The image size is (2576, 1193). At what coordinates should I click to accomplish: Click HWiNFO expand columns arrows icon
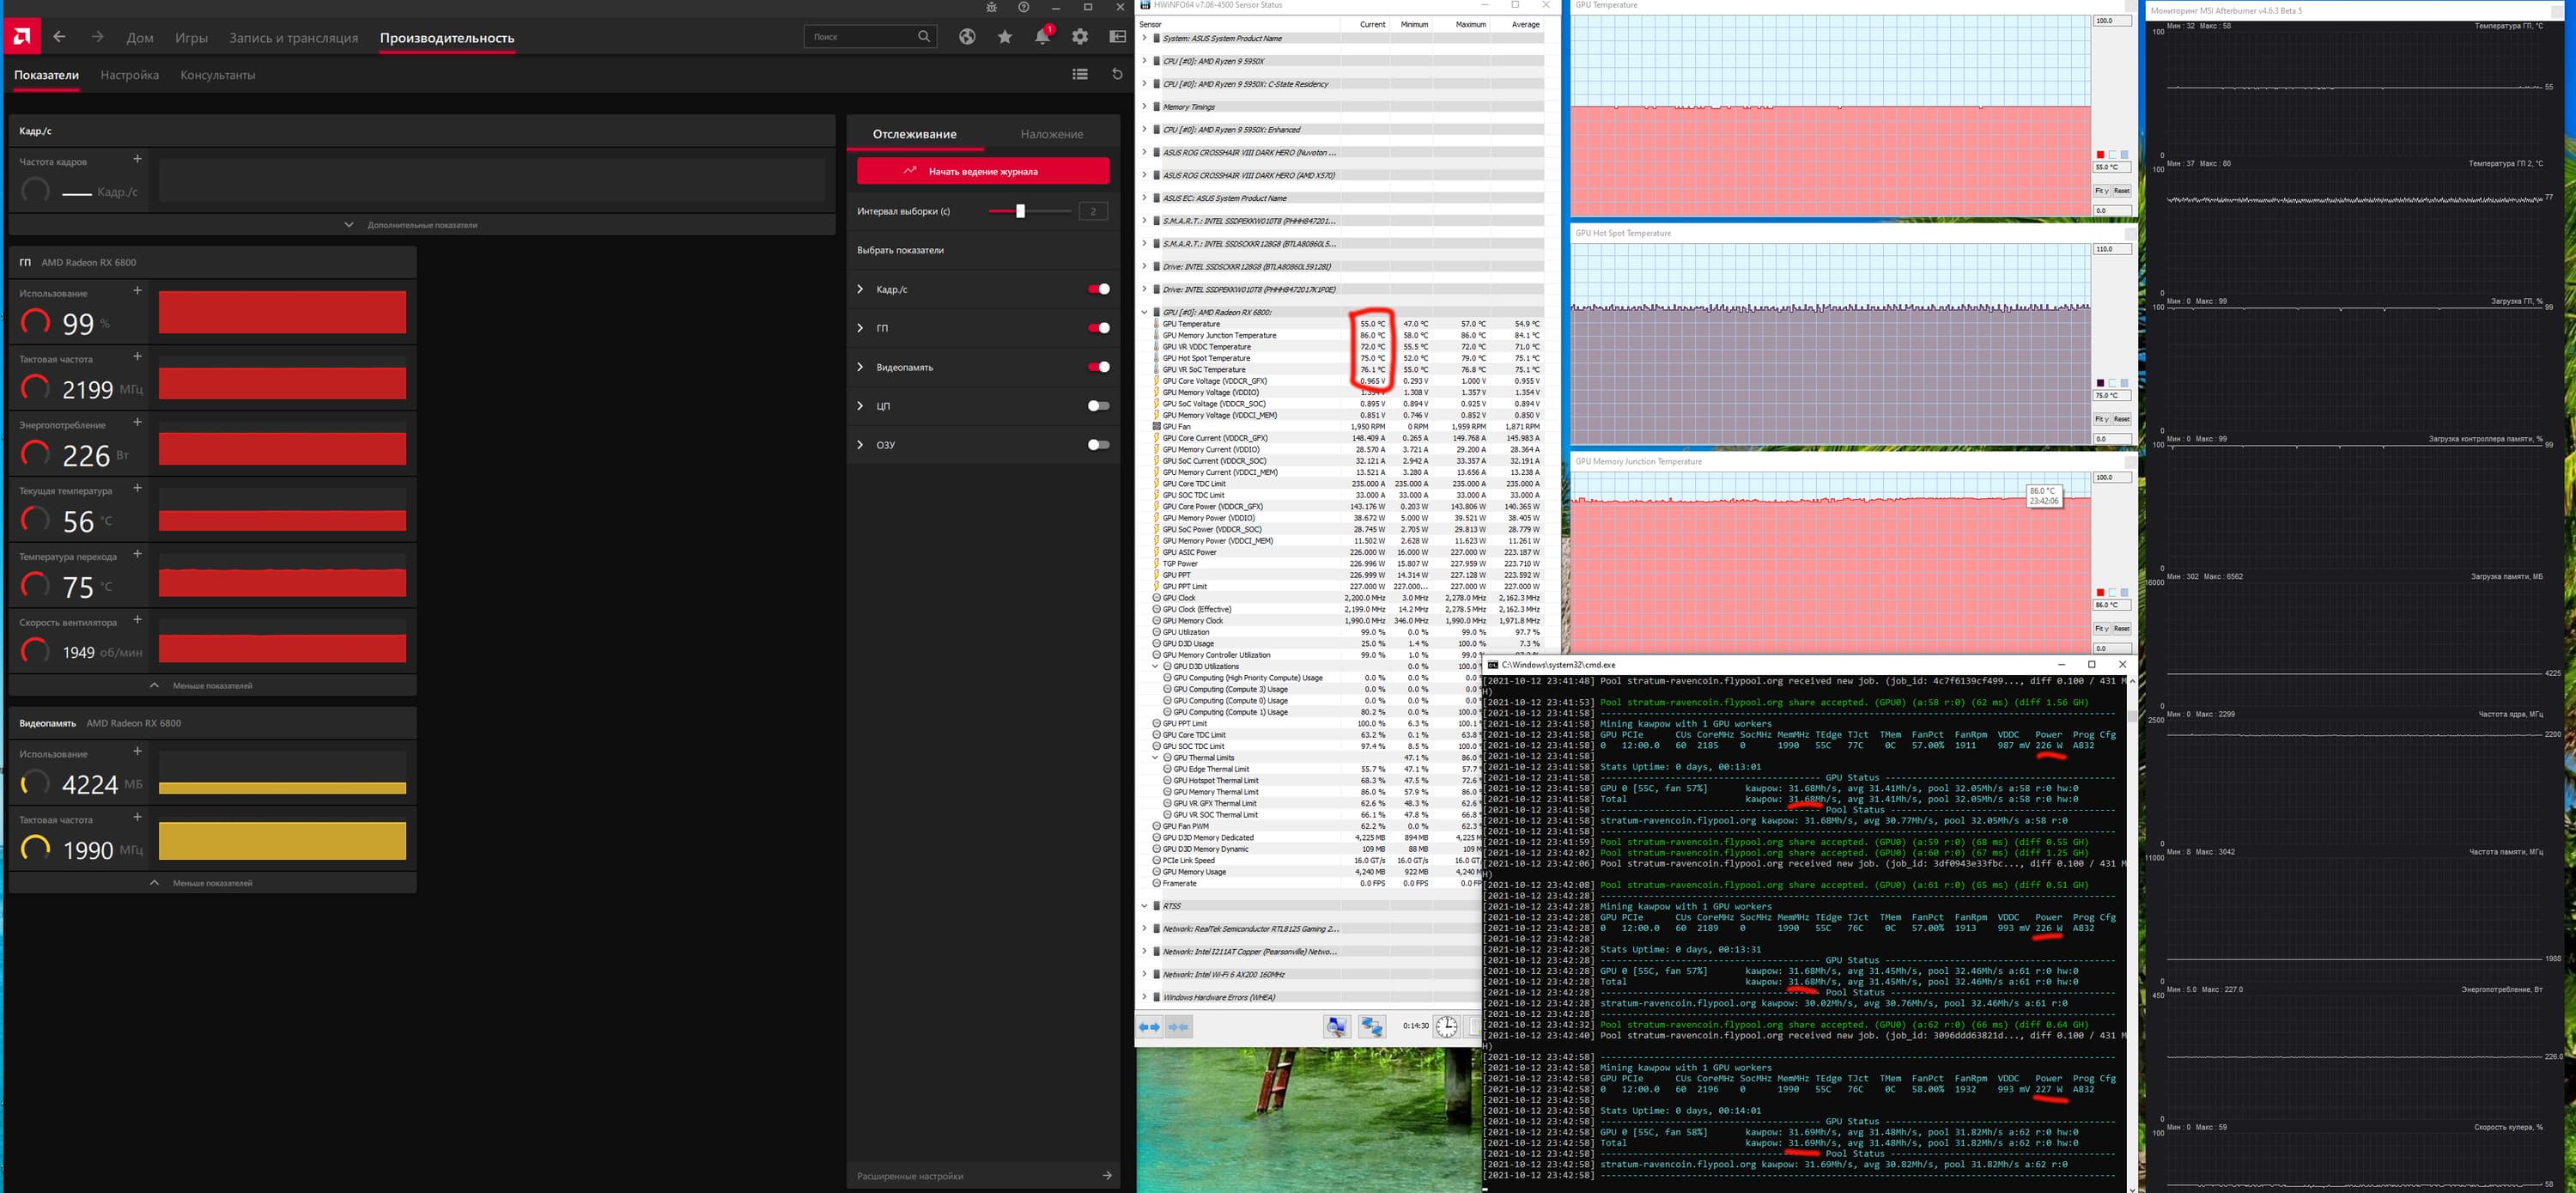pos(1150,1026)
